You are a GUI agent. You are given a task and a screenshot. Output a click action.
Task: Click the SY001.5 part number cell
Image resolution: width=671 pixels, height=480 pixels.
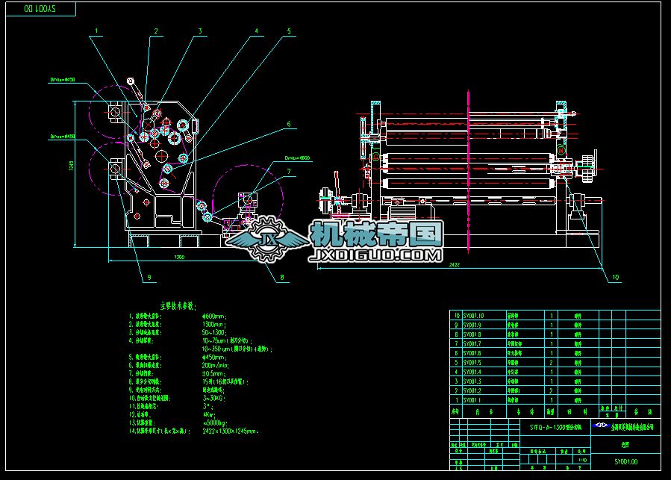pyautogui.click(x=473, y=362)
